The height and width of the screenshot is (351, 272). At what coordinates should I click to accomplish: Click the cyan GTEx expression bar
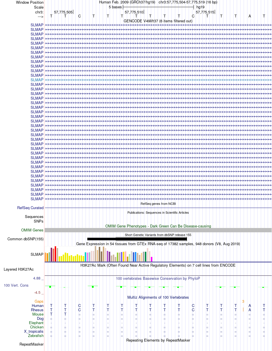pos(86,257)
